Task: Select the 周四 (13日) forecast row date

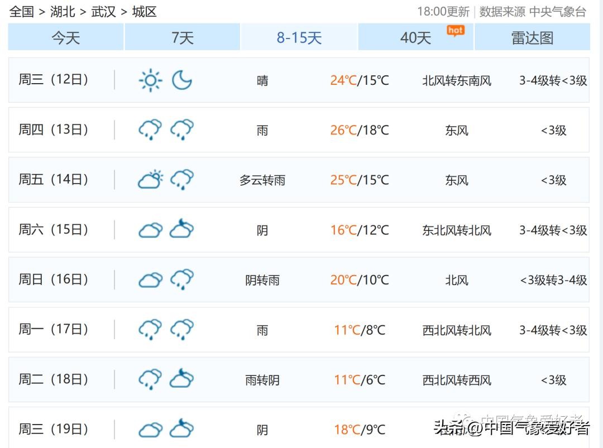Action: point(54,130)
